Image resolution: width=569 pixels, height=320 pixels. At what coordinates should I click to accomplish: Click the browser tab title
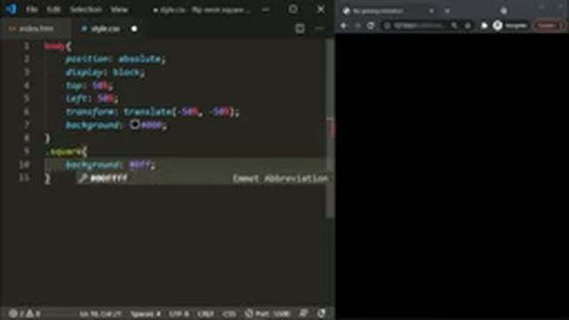(x=378, y=12)
